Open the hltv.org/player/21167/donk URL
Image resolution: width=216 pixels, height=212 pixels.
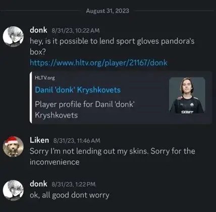click(98, 63)
